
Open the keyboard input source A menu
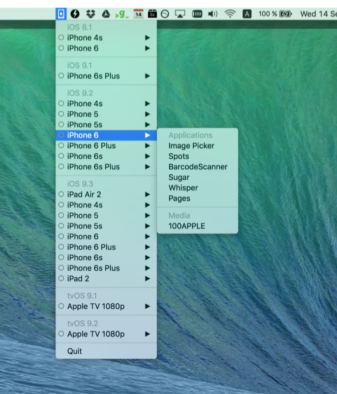[x=247, y=14]
